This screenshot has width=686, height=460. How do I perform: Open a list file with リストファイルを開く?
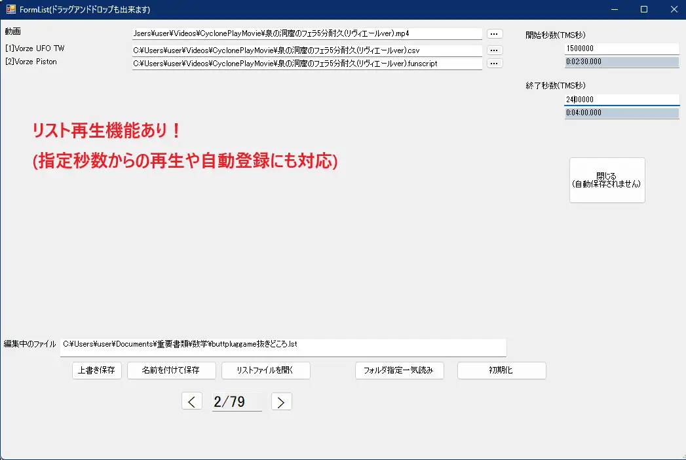(x=266, y=370)
